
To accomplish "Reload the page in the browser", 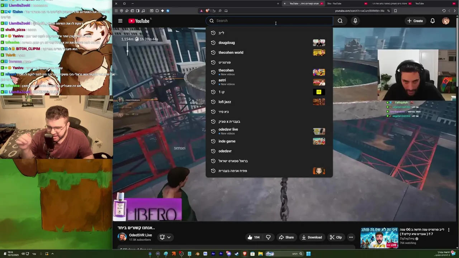I will 444,11.
